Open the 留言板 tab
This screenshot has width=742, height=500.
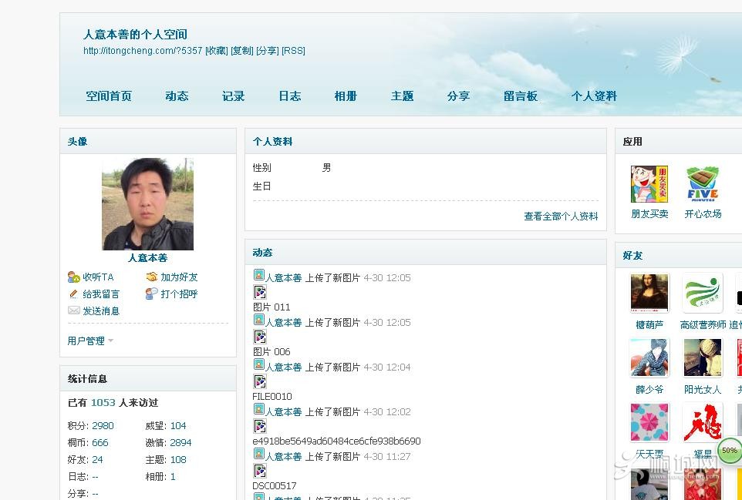pyautogui.click(x=520, y=96)
